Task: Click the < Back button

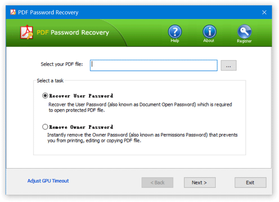Action: click(x=157, y=183)
